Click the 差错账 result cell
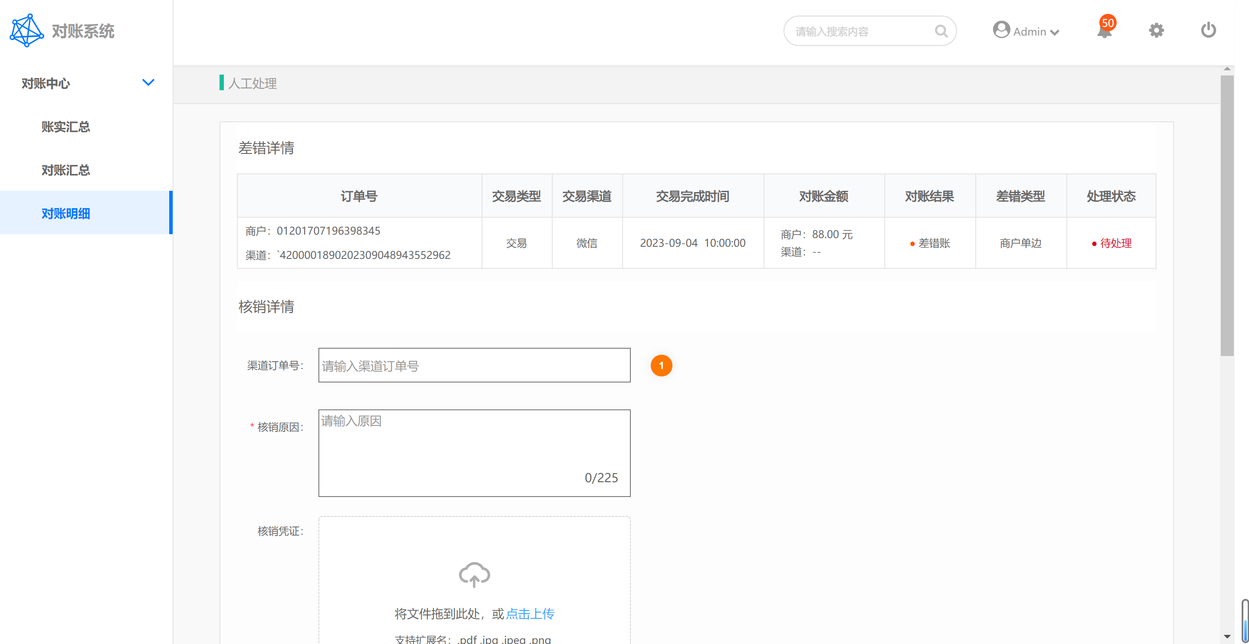The height and width of the screenshot is (644, 1249). tap(930, 243)
